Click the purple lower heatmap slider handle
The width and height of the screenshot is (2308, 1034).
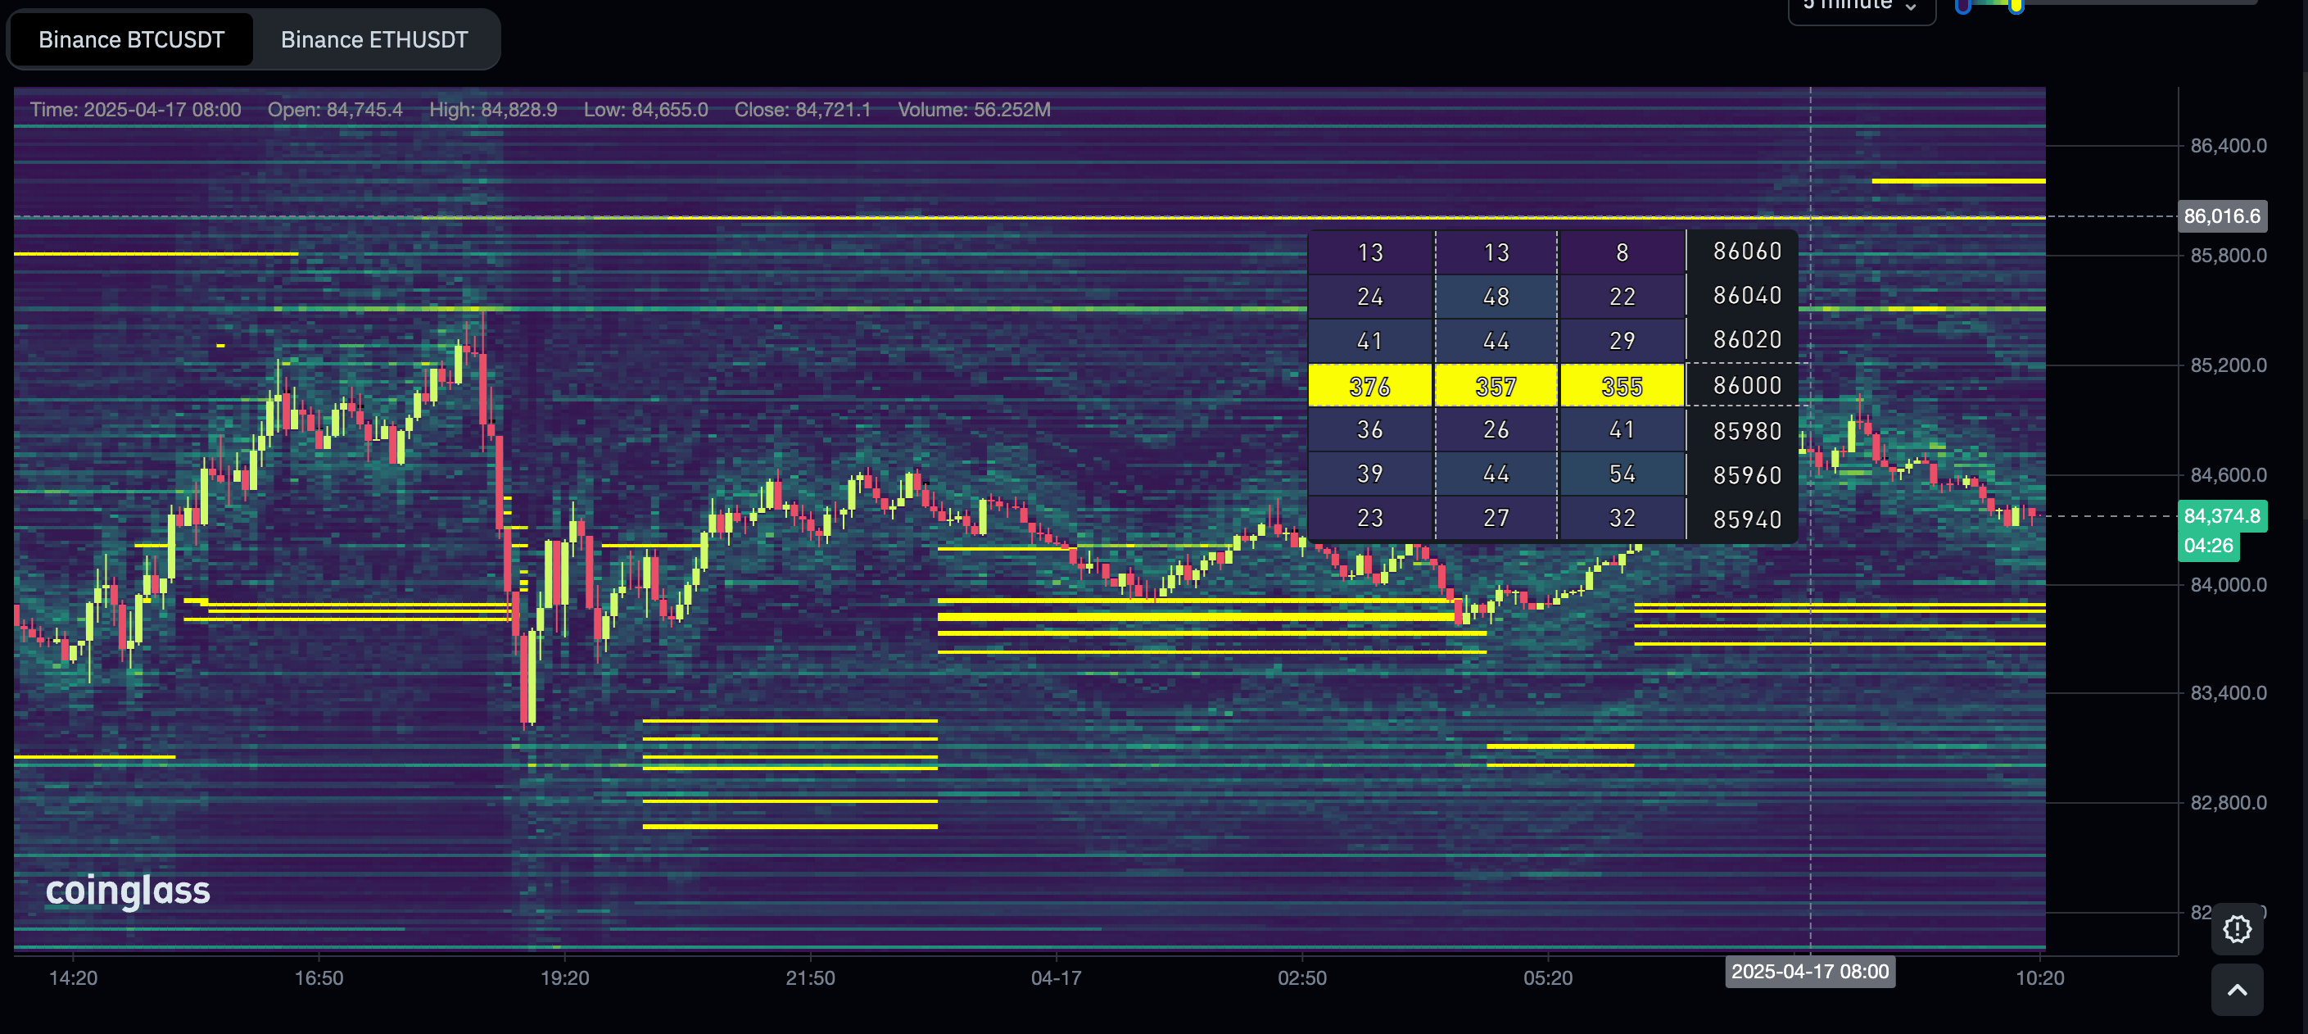coord(1963,7)
